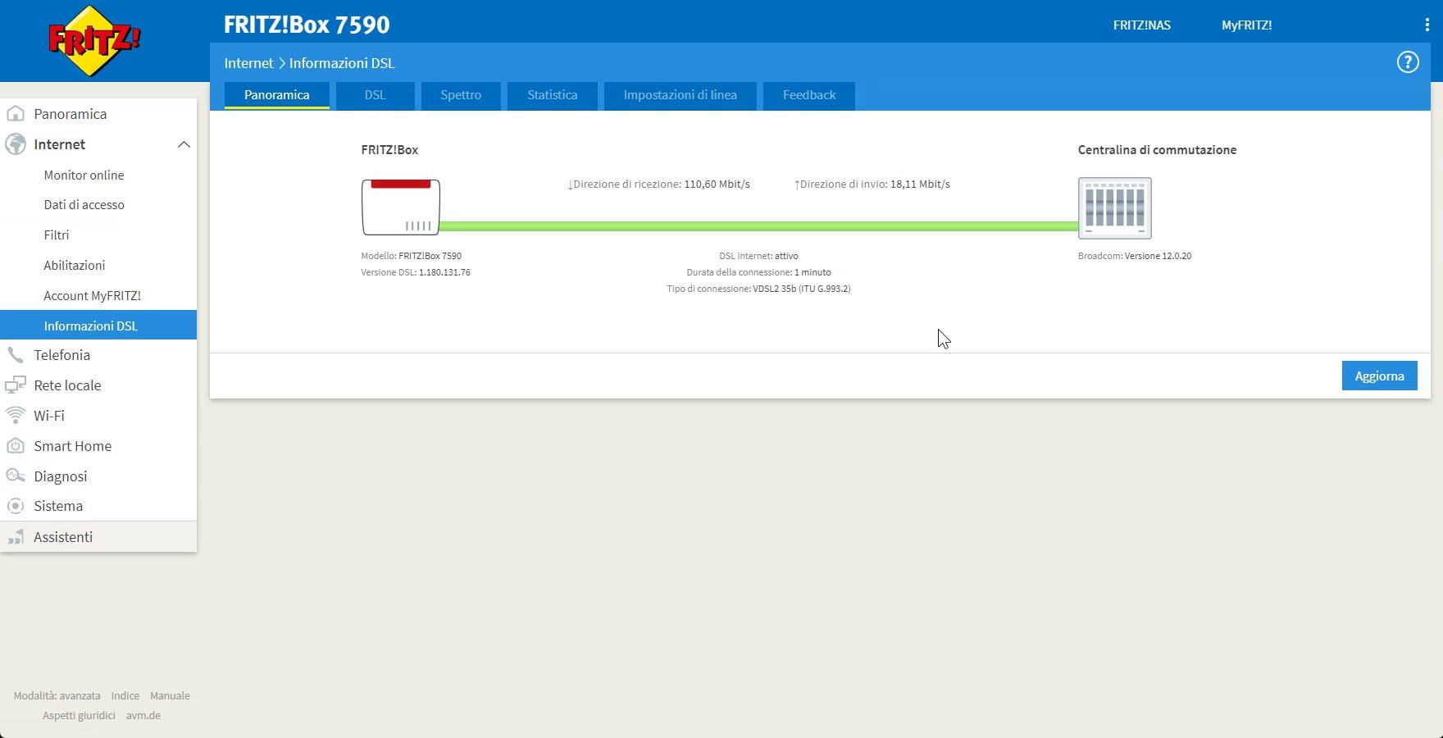The width and height of the screenshot is (1443, 738).
Task: Click the FRITZ!Box device image
Action: click(x=401, y=207)
